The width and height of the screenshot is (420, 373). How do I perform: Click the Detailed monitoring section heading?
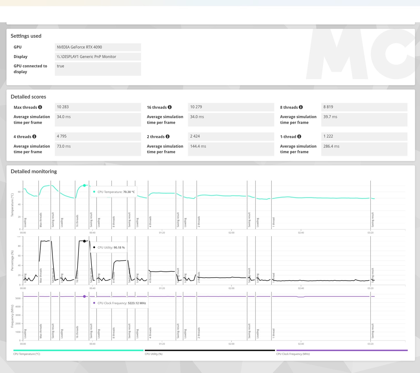[34, 172]
